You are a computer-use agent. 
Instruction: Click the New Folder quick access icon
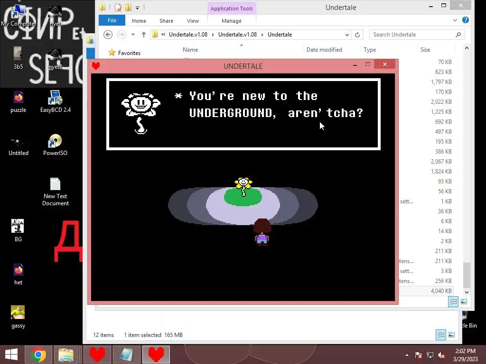pyautogui.click(x=128, y=8)
